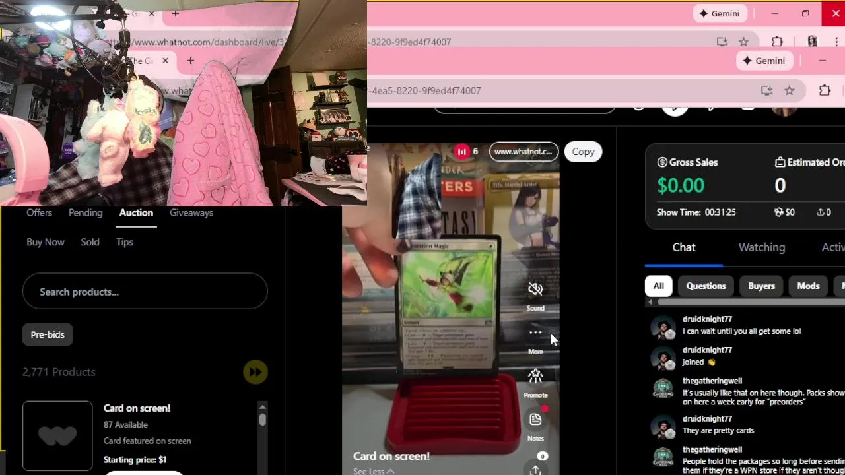Viewport: 845px width, 475px height.
Task: Click the 2,771 Products count text
Action: 59,372
